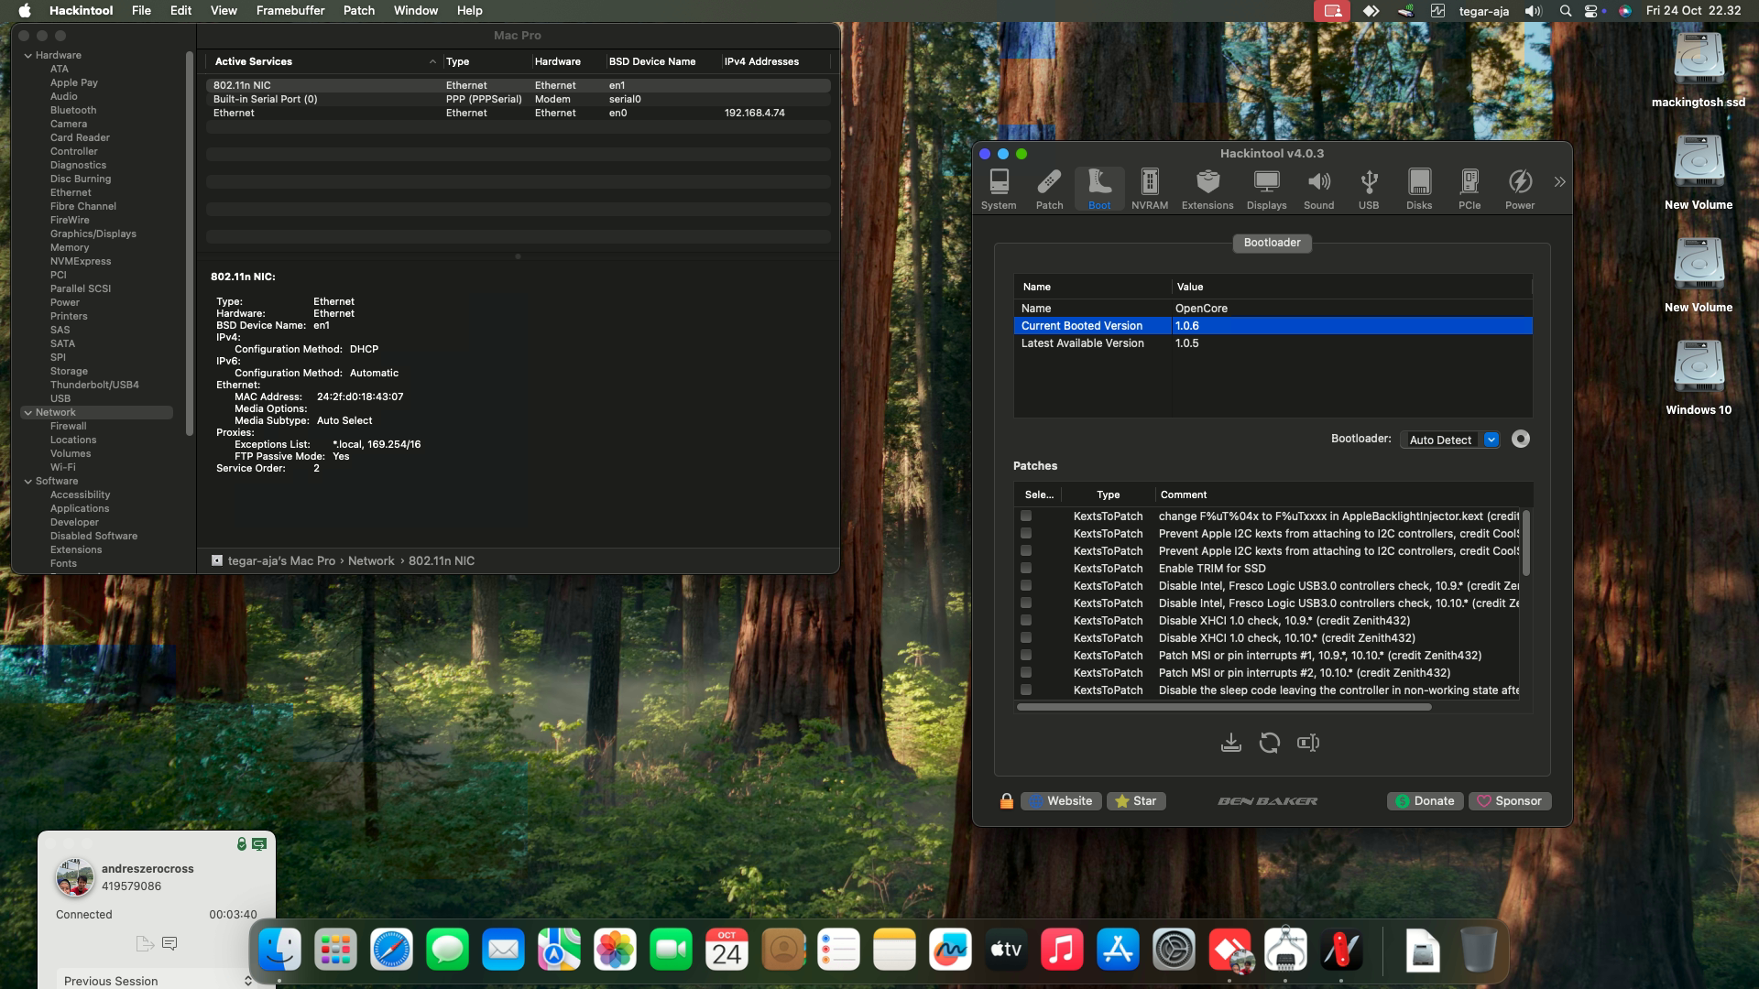Viewport: 1759px width, 989px height.
Task: Click Network in the path bar
Action: point(371,561)
